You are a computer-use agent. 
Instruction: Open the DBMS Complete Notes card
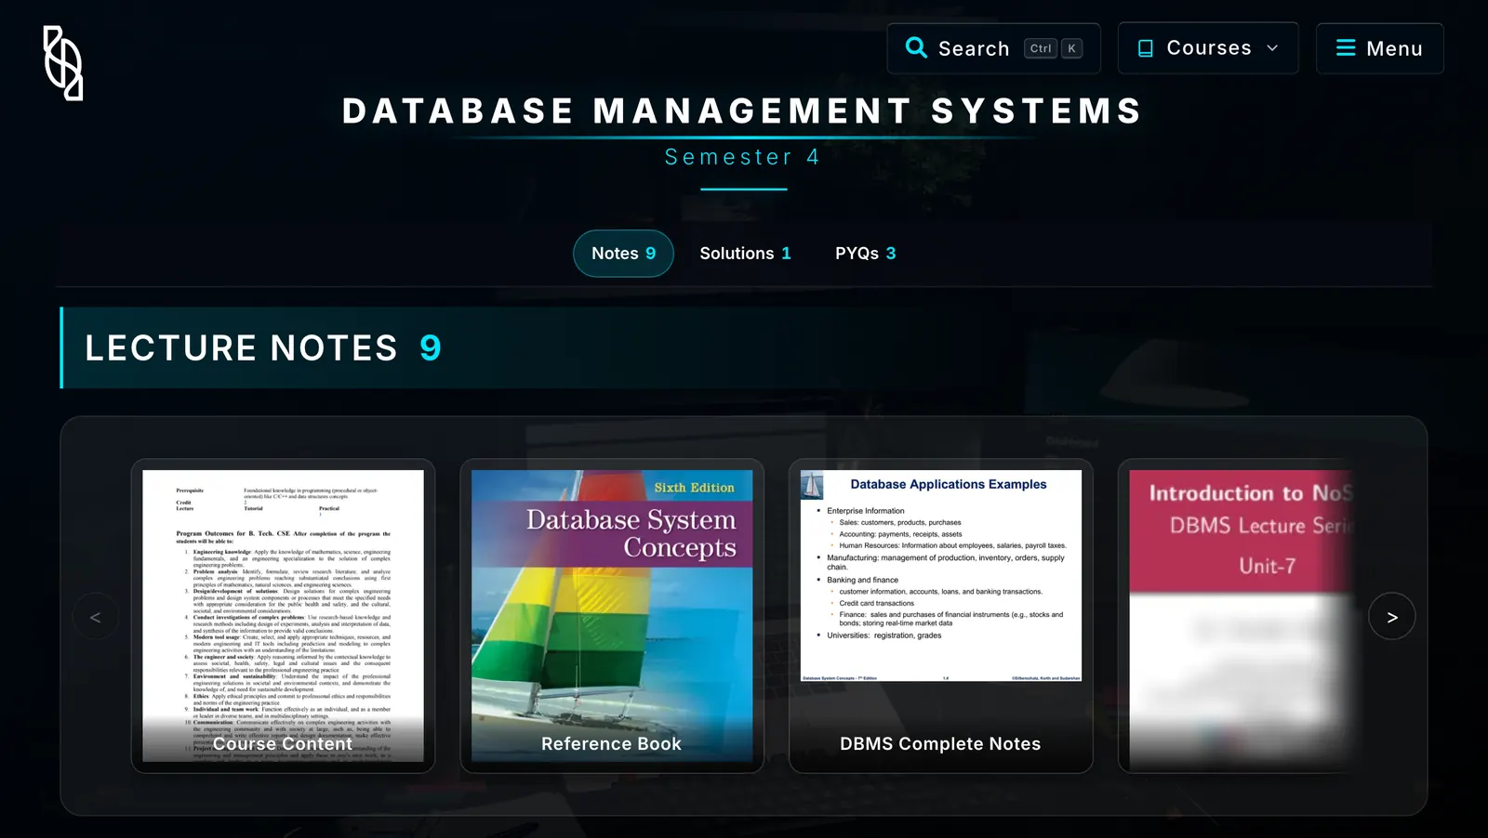pyautogui.click(x=941, y=616)
